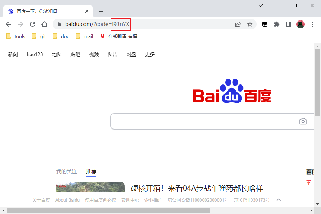Reload the Baidu page

(32, 24)
